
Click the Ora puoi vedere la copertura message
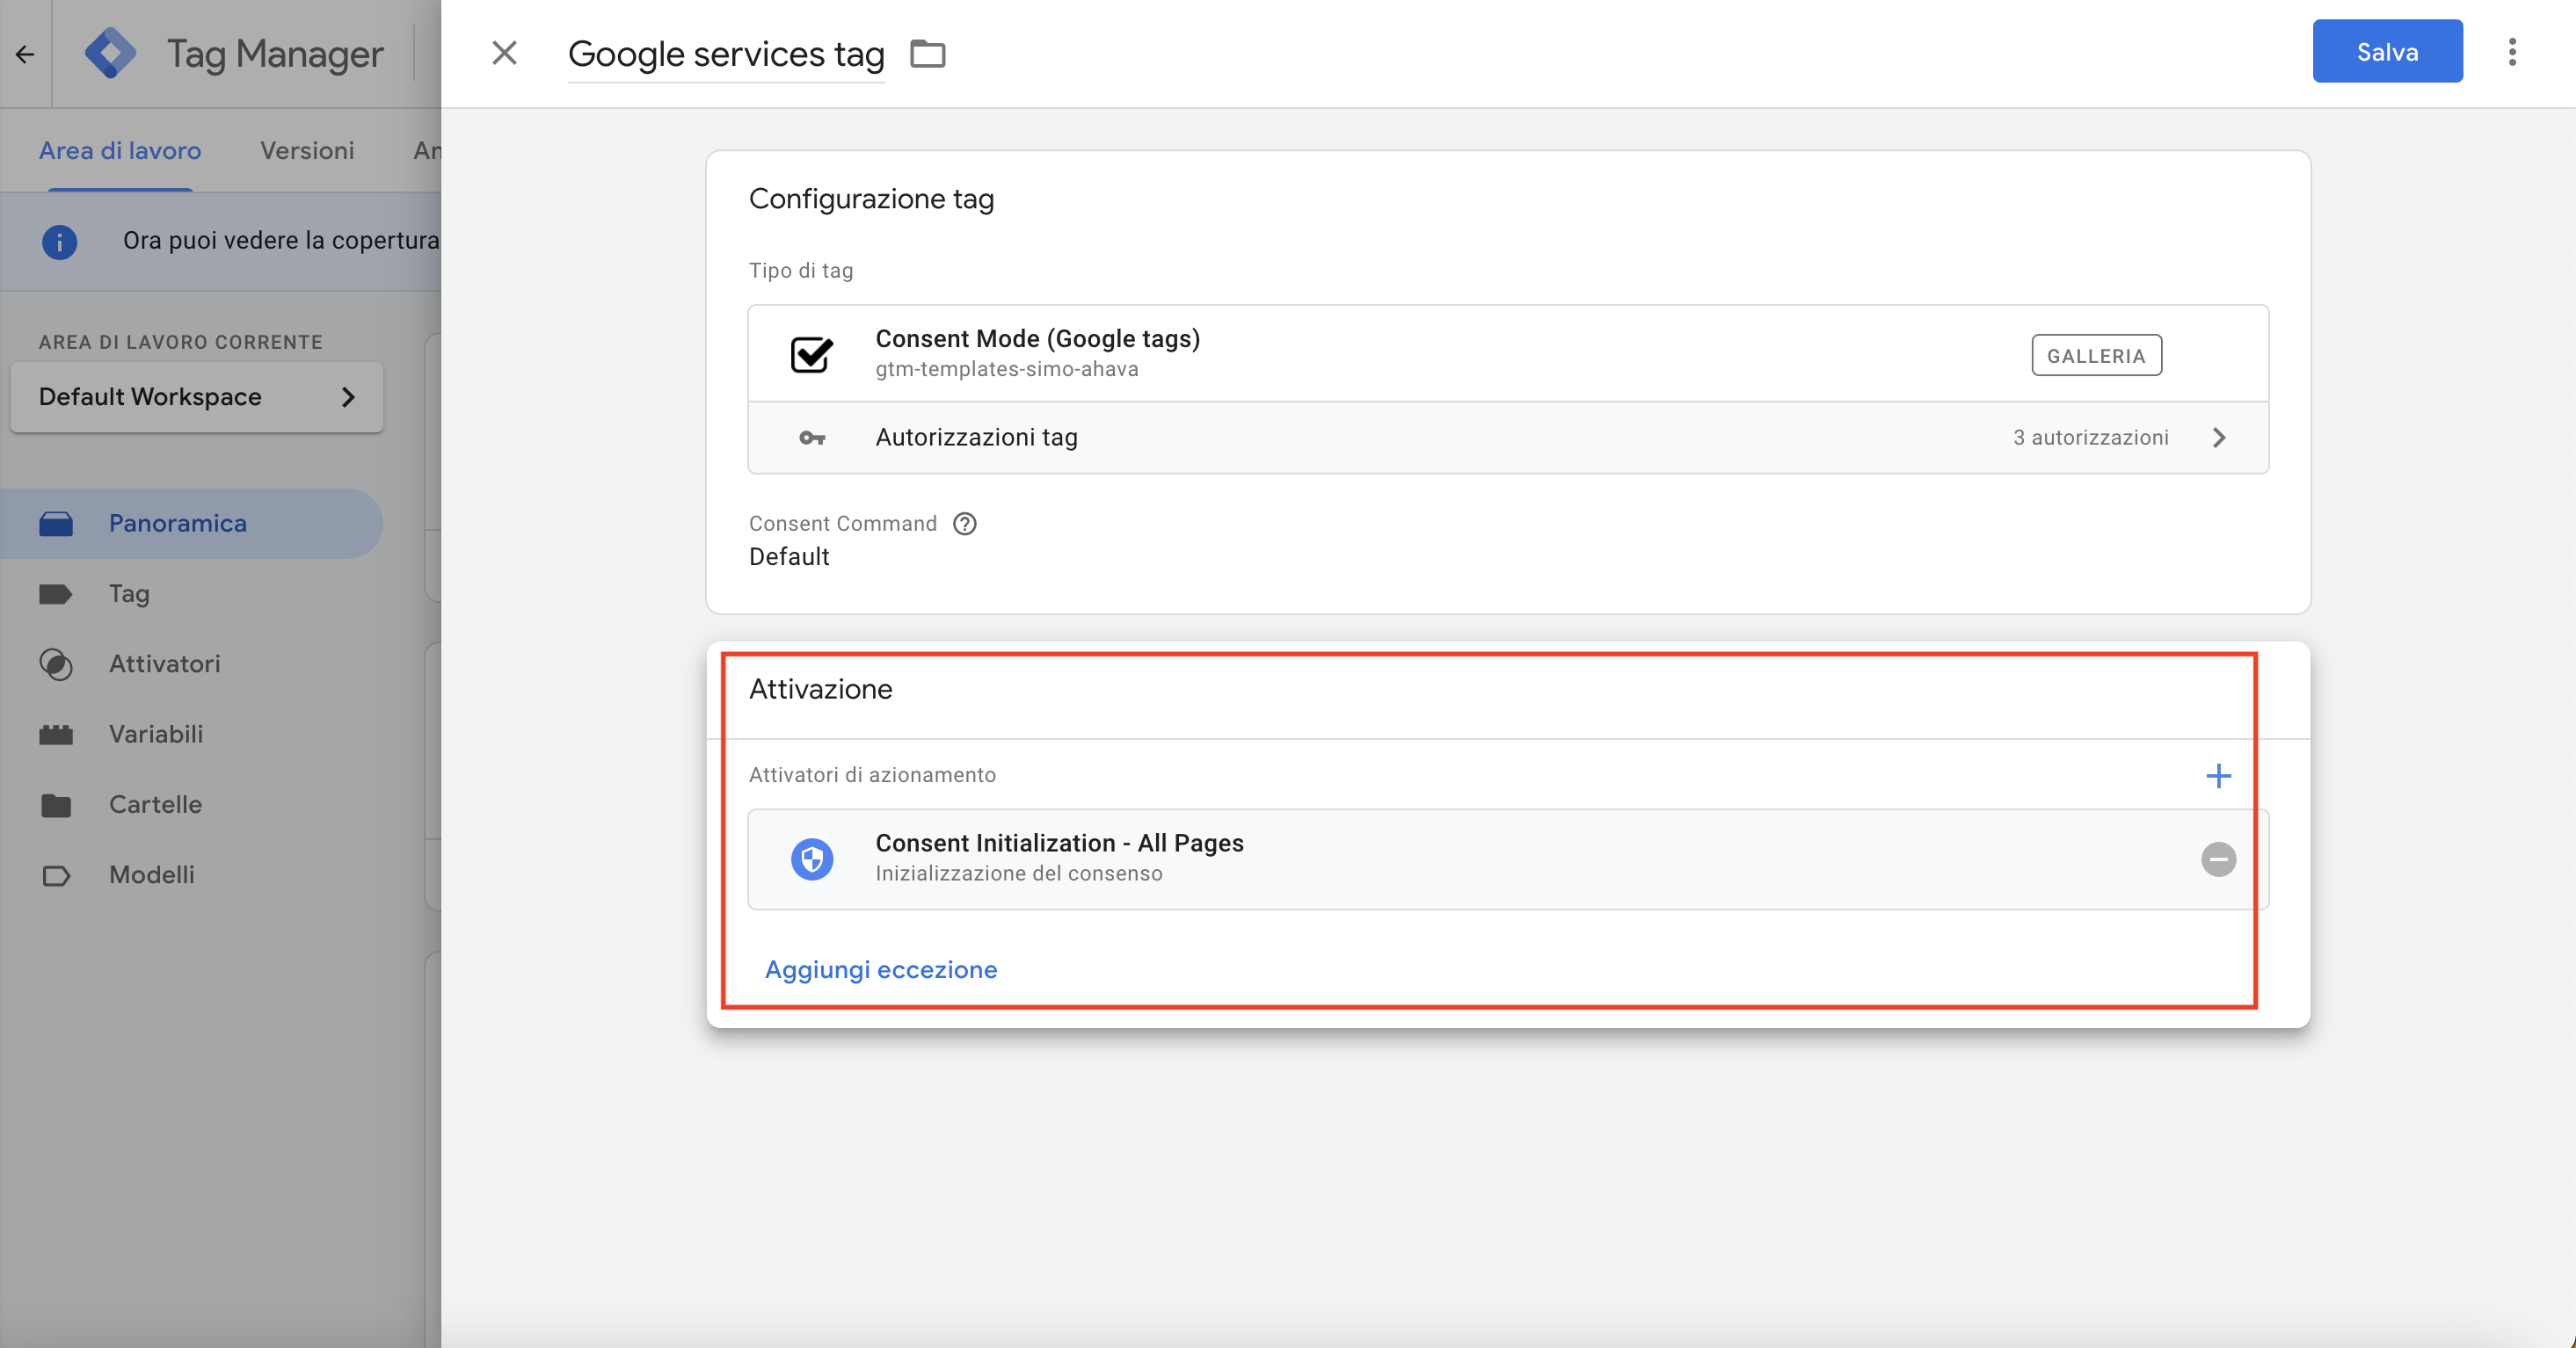(281, 241)
